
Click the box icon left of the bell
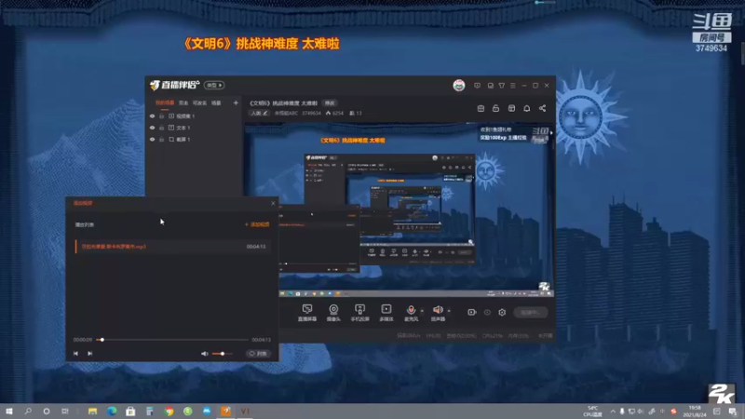(x=511, y=108)
